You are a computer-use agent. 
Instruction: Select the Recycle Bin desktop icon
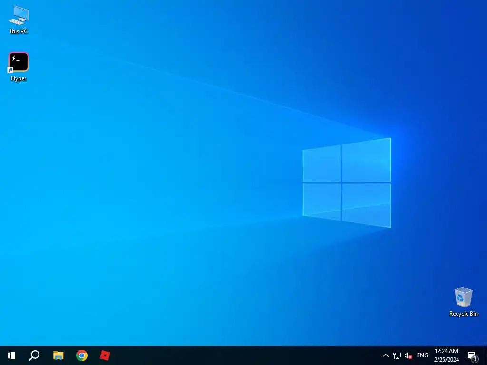463,302
